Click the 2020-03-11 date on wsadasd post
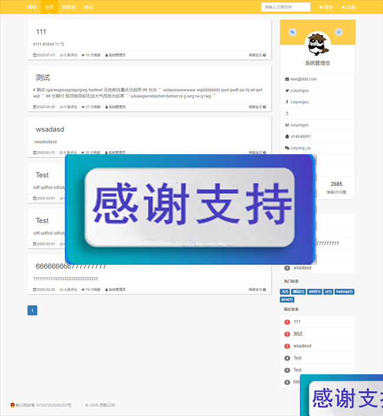The width and height of the screenshot is (383, 416). click(x=46, y=152)
